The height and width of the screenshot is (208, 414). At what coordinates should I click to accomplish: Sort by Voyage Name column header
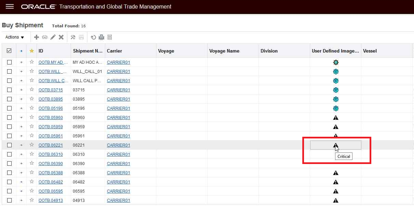pyautogui.click(x=224, y=51)
